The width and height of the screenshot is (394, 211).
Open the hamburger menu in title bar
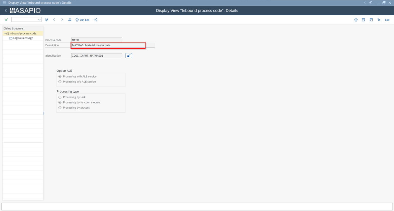point(4,3)
